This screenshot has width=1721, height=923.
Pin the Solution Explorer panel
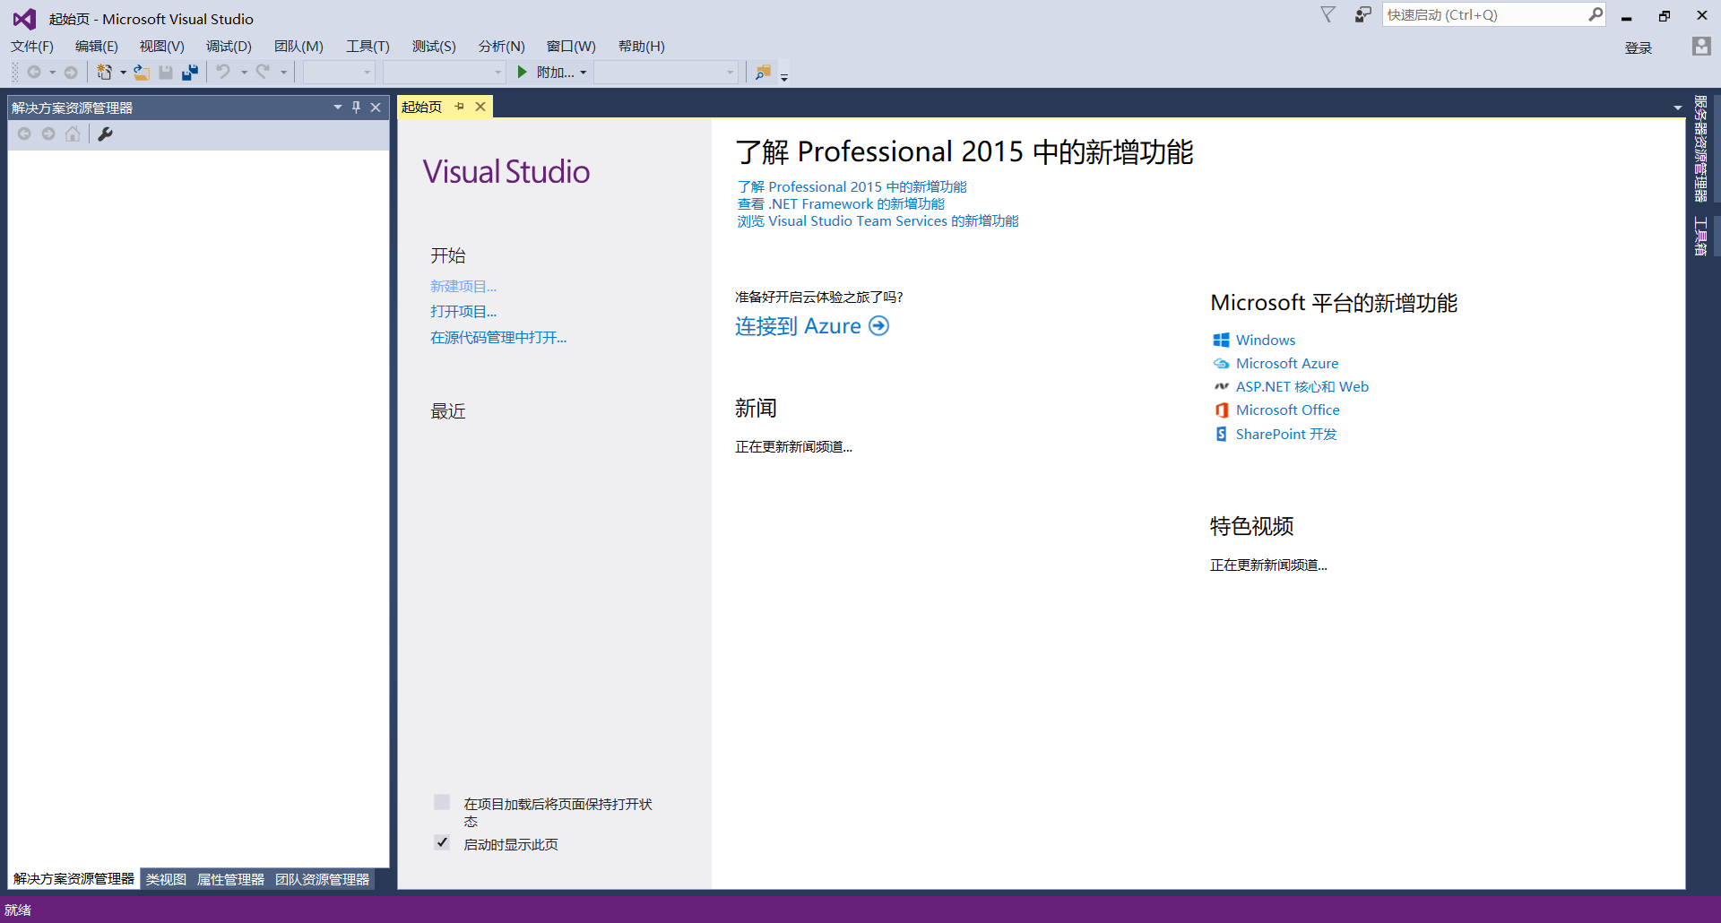pyautogui.click(x=357, y=108)
